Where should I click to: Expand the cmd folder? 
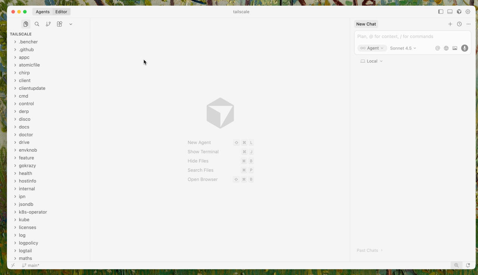pyautogui.click(x=24, y=96)
